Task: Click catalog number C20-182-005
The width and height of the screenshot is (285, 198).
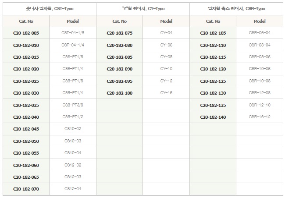Action: pyautogui.click(x=26, y=33)
